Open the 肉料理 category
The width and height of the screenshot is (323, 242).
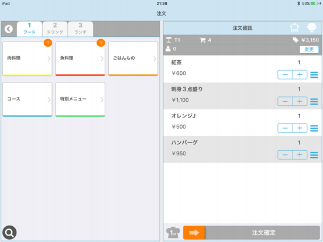[27, 58]
